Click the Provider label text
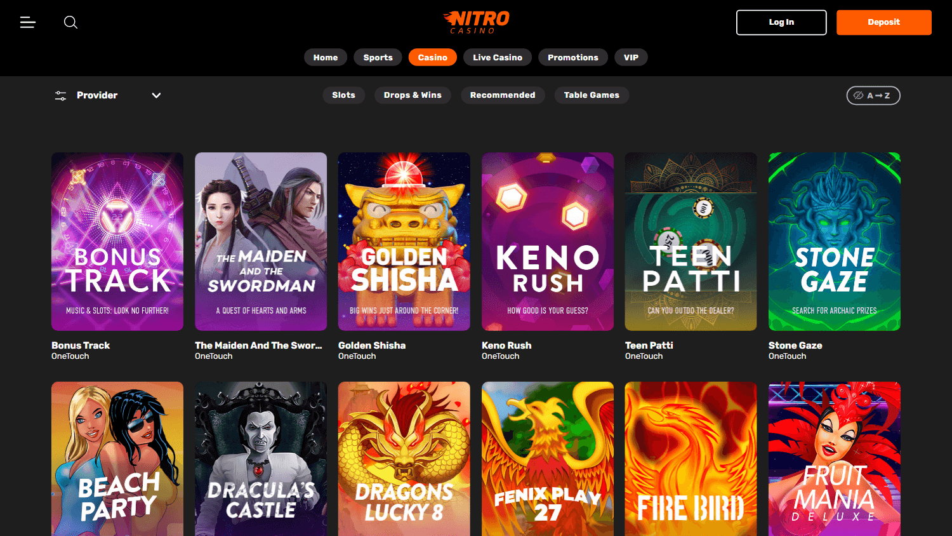952x536 pixels. coord(97,95)
